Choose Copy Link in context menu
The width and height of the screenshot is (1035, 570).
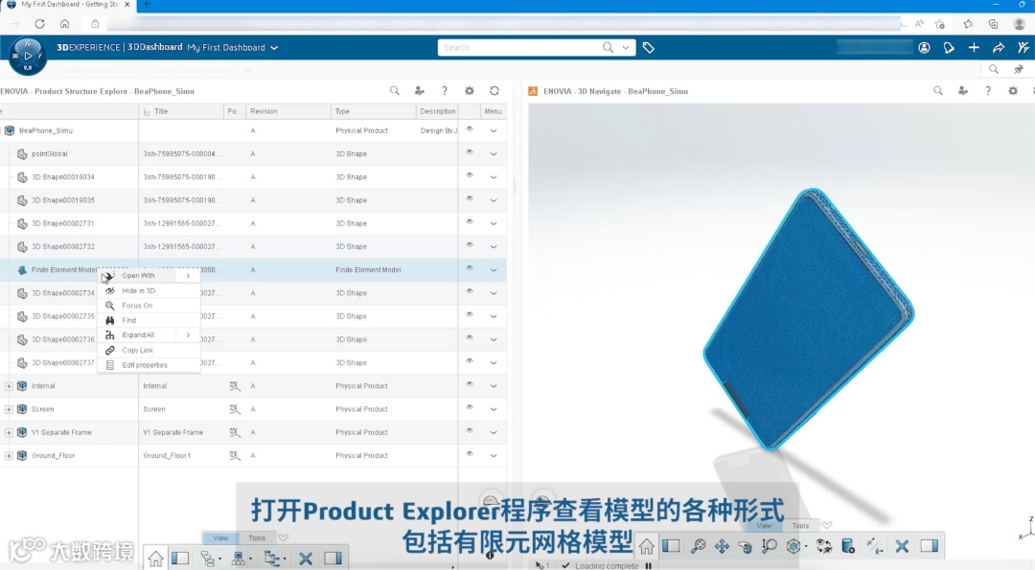click(x=149, y=351)
